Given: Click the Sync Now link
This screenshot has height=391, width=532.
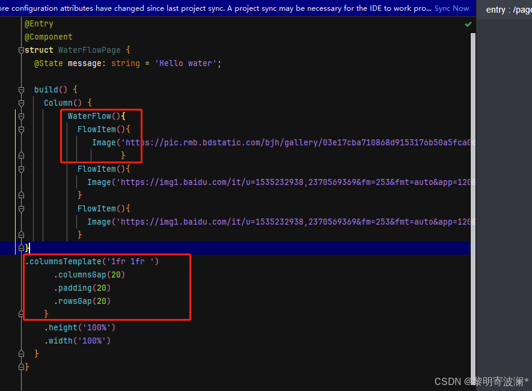Looking at the screenshot, I should [x=451, y=8].
